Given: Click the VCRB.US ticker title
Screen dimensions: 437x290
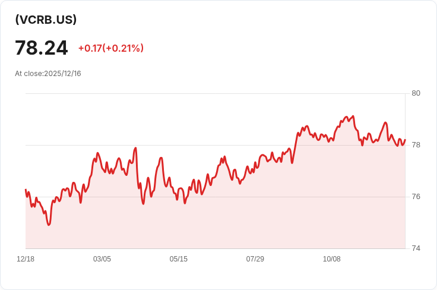Looking at the screenshot, I should pos(46,20).
